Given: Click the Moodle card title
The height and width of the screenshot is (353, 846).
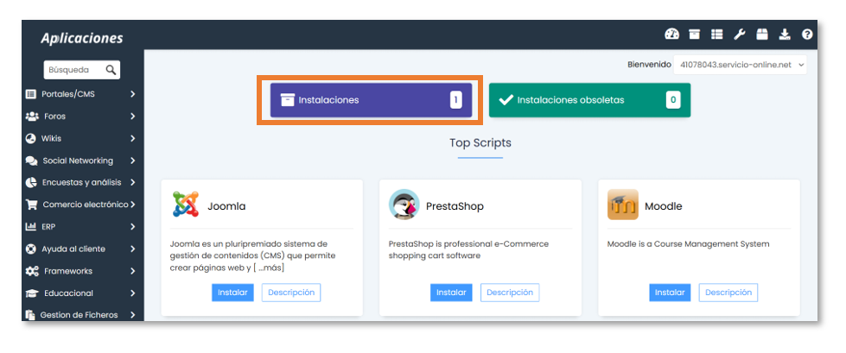Looking at the screenshot, I should pos(664,206).
